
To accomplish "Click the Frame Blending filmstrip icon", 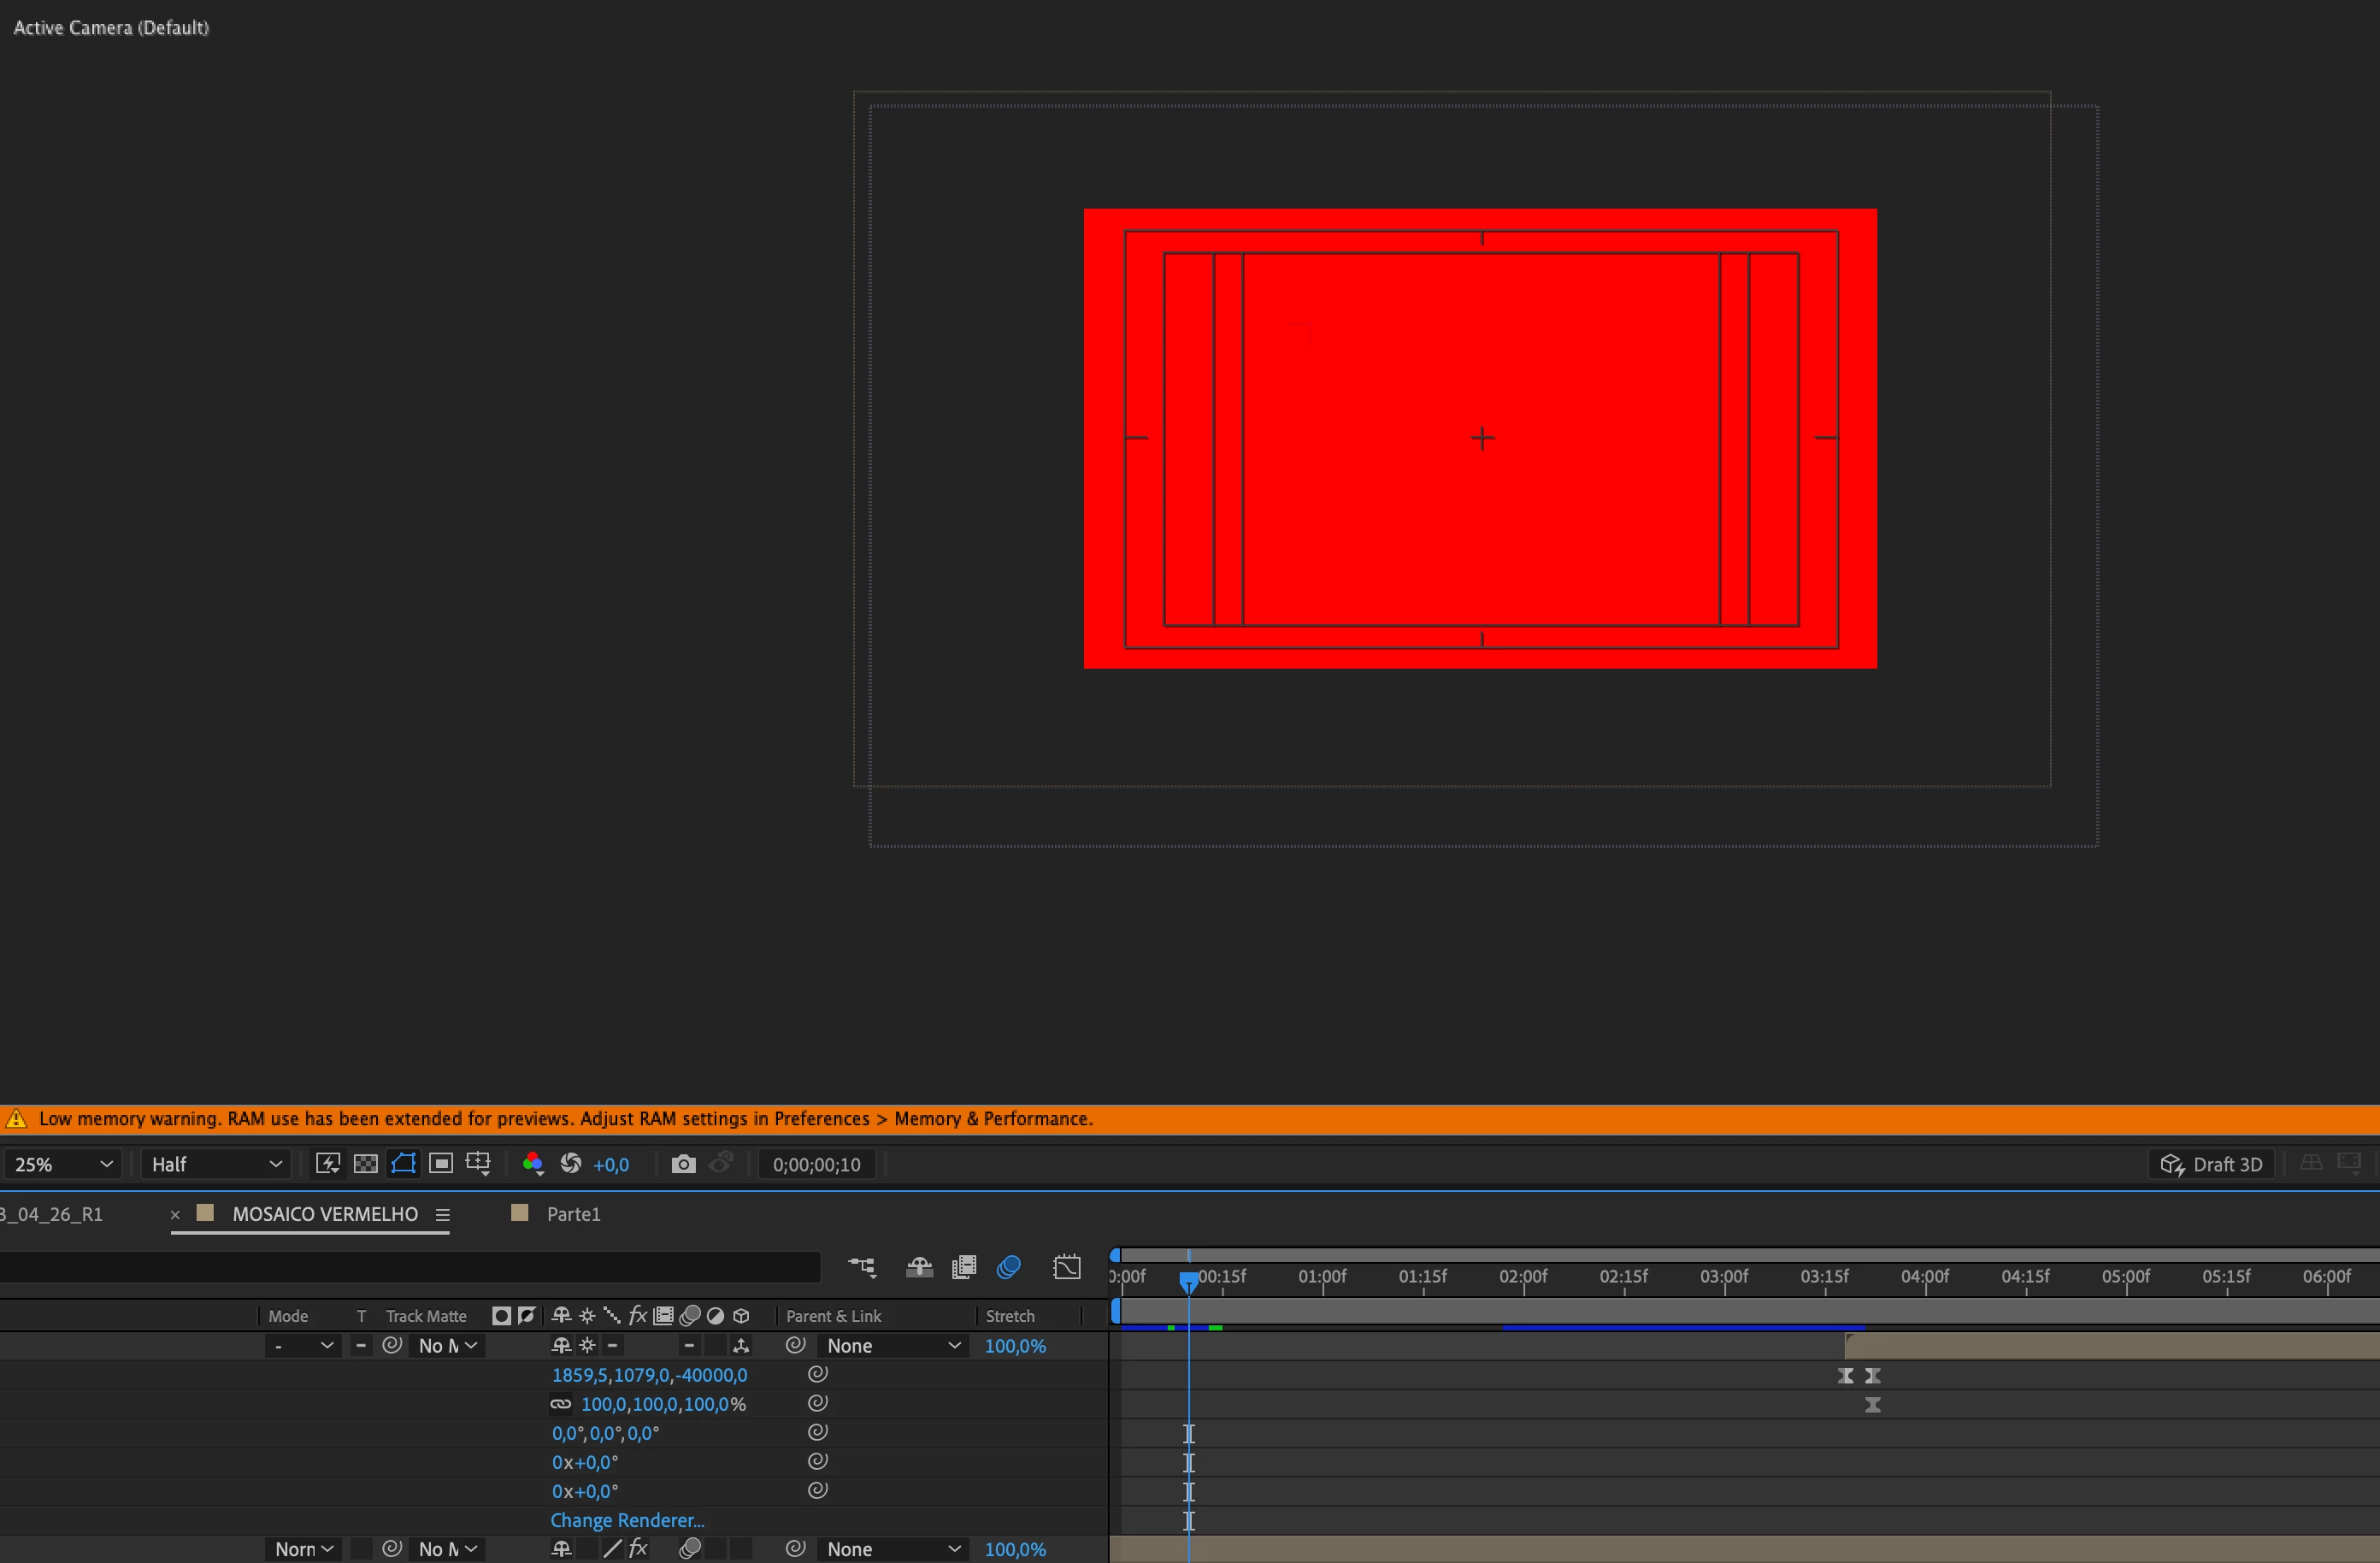I will pyautogui.click(x=964, y=1267).
